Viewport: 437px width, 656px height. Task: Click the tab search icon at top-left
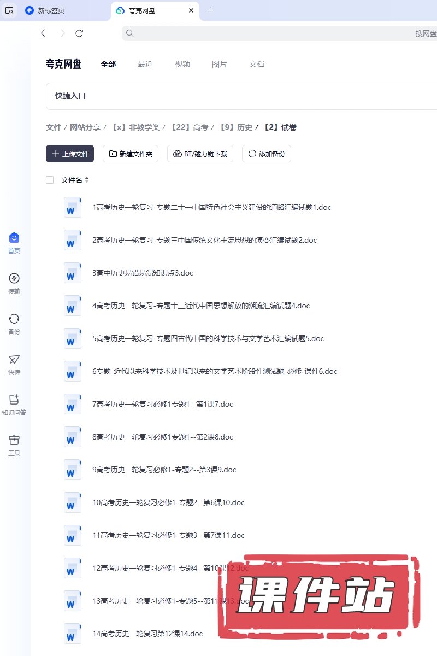9,10
